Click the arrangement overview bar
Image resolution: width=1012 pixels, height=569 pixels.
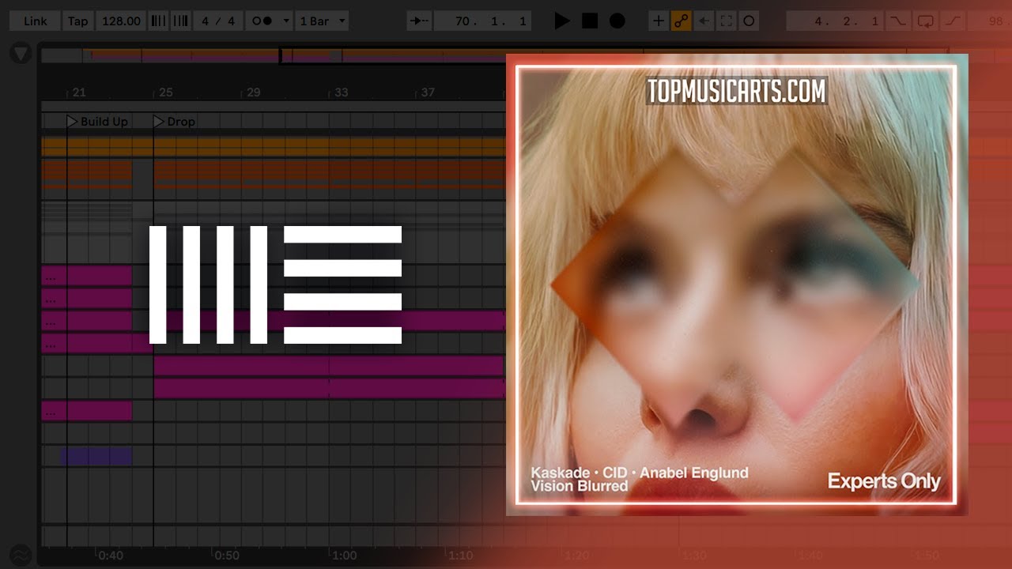point(273,55)
